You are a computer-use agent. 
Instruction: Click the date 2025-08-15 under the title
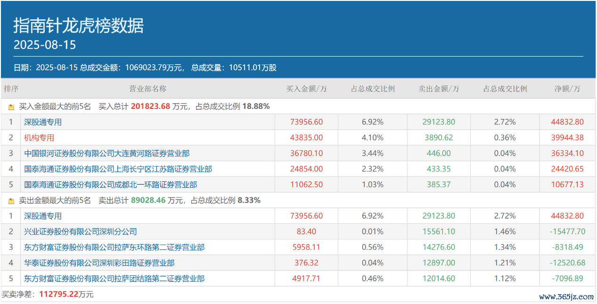[x=45, y=45]
